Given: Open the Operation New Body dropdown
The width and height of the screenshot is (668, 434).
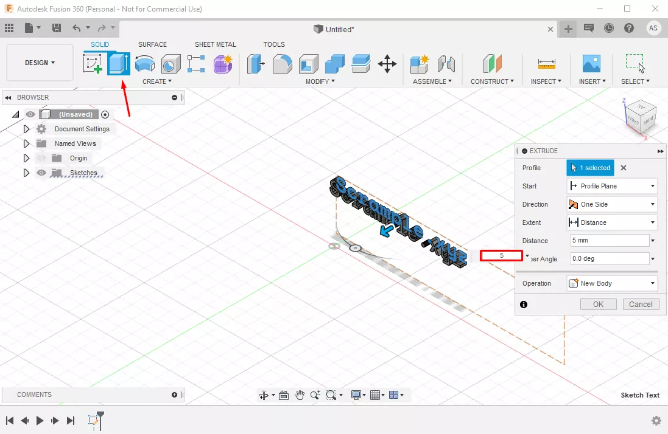Looking at the screenshot, I should (x=612, y=283).
